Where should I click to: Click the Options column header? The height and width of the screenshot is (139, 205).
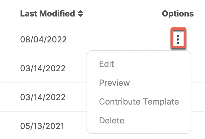click(178, 14)
